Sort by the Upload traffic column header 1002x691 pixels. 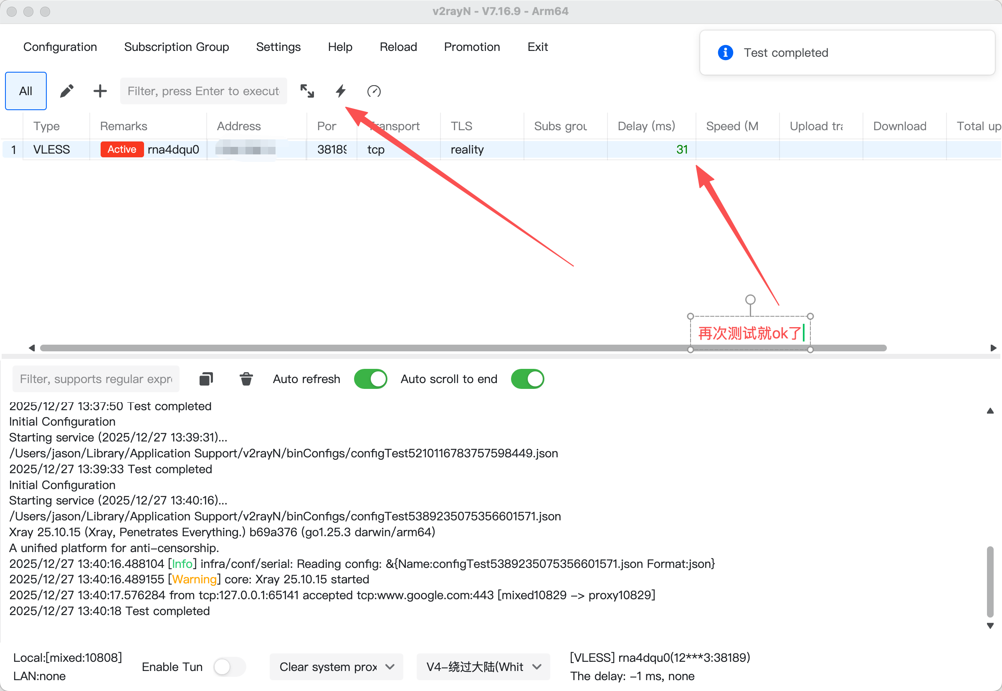(821, 126)
